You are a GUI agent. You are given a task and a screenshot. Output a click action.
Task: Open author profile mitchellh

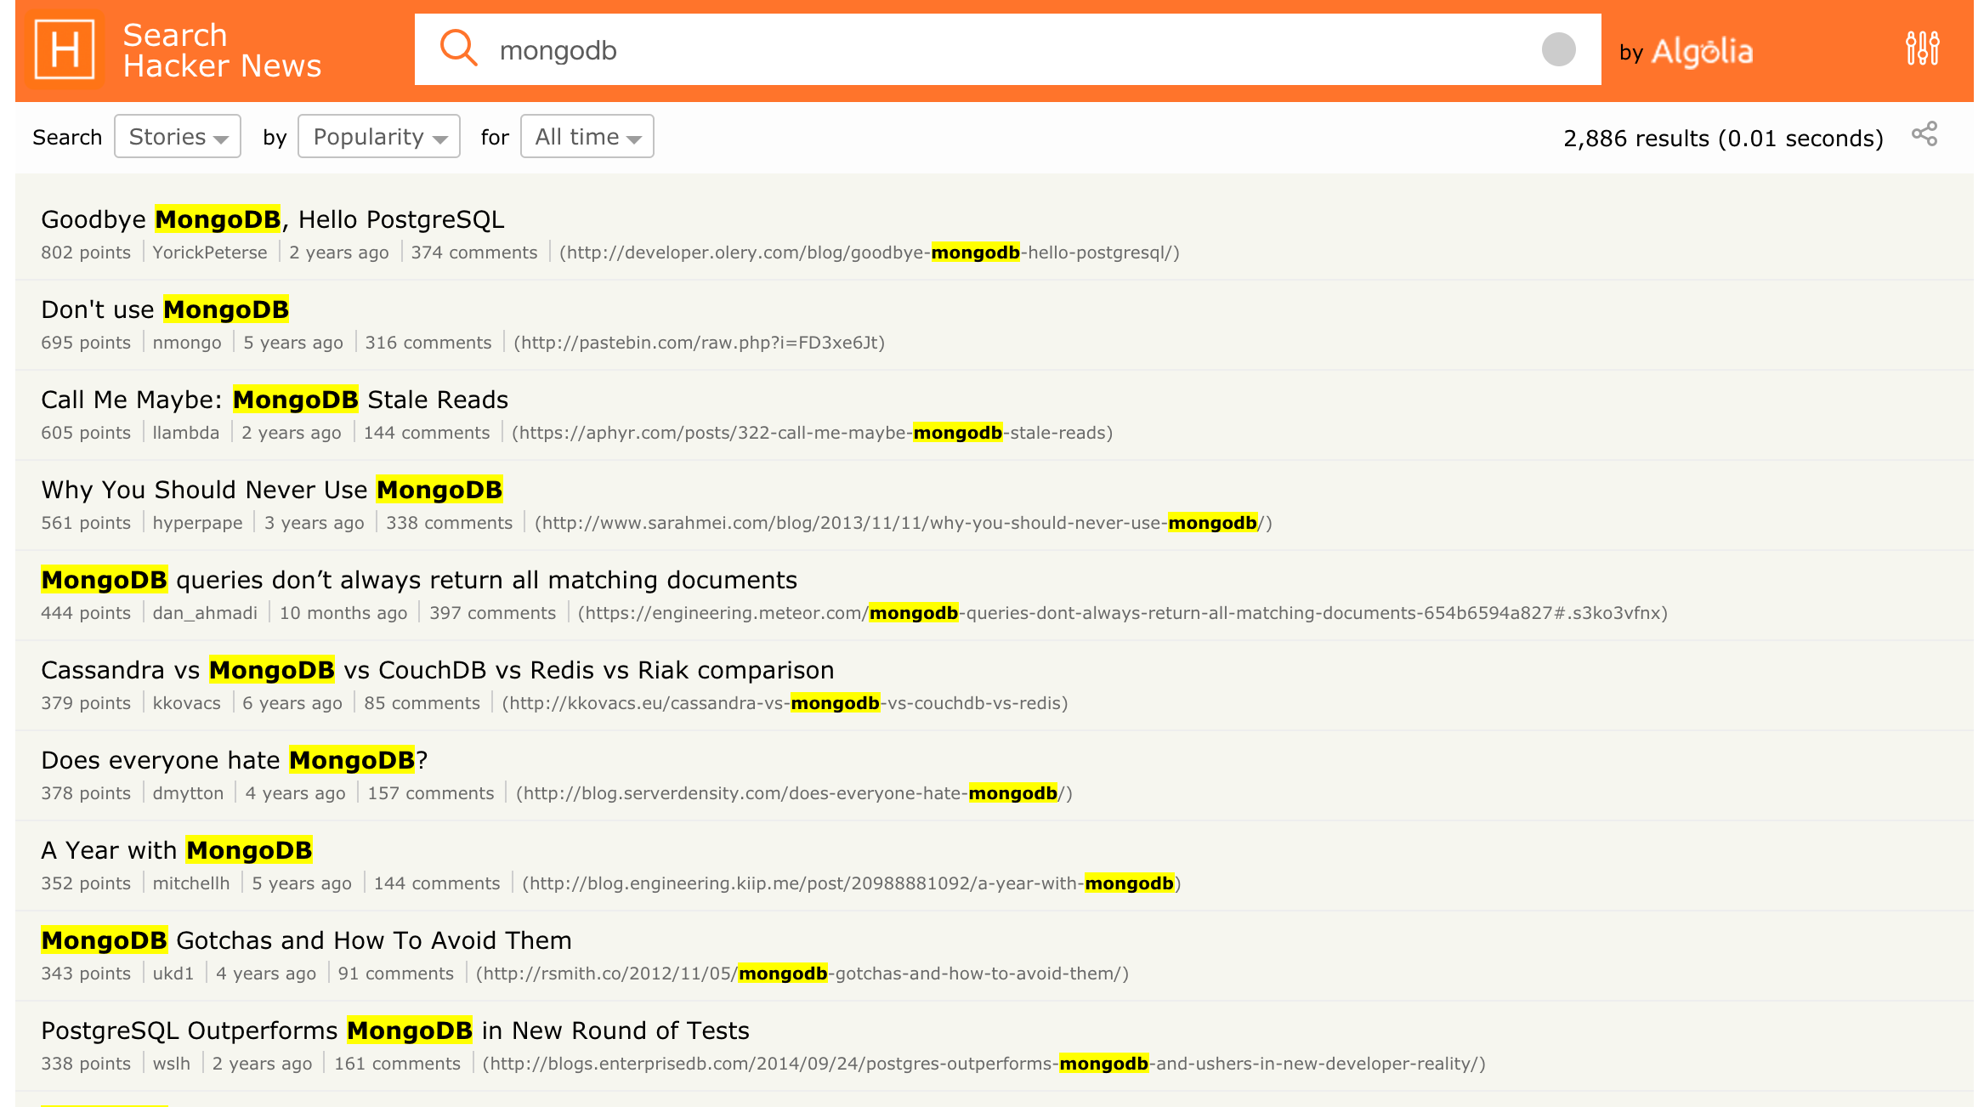pos(190,883)
